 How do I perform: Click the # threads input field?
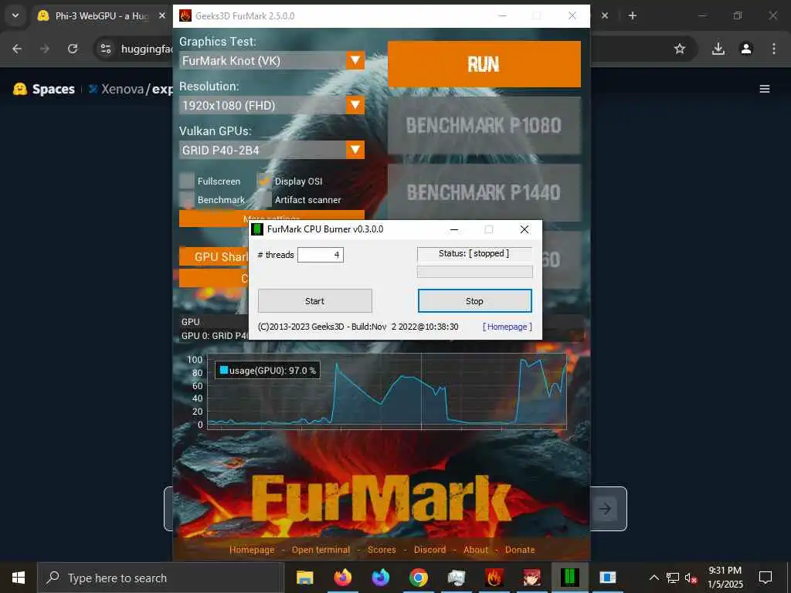coord(321,255)
